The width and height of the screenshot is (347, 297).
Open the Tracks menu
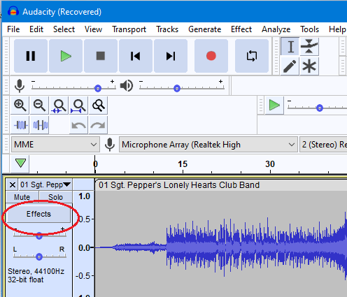167,29
